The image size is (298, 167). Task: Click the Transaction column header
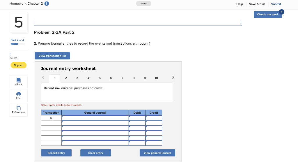tap(51, 113)
